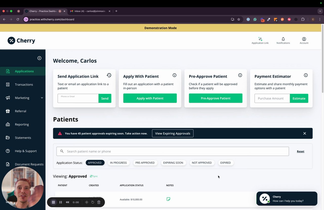Restart the recording with circular arrow

[93, 202]
